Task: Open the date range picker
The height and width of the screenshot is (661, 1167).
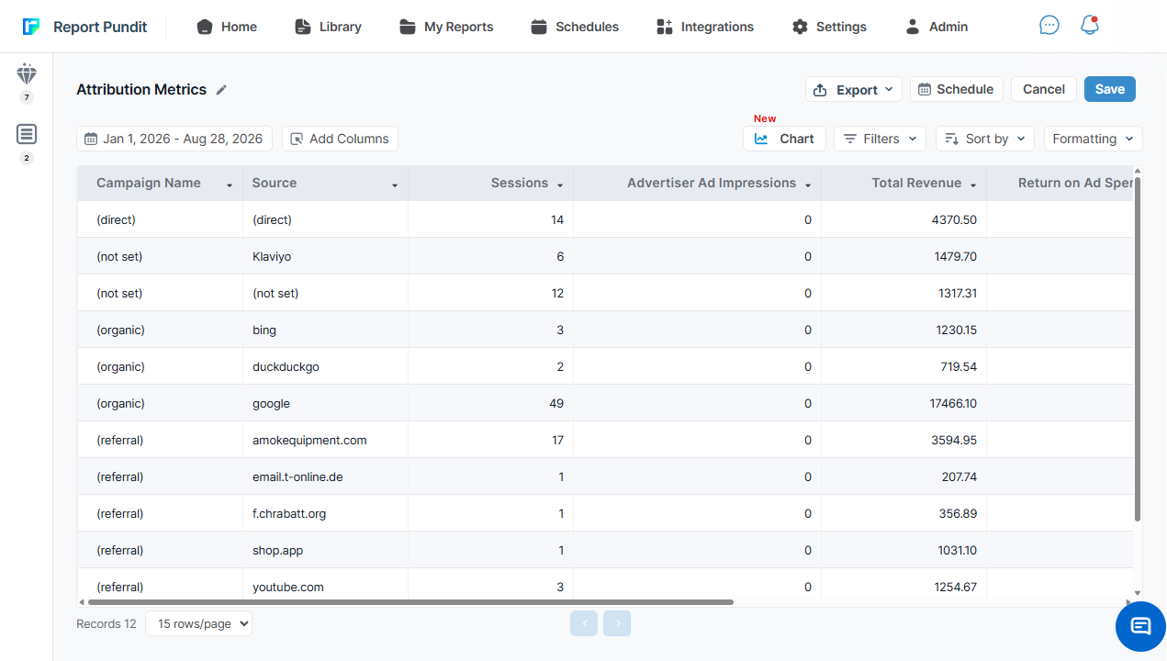Action: (174, 139)
